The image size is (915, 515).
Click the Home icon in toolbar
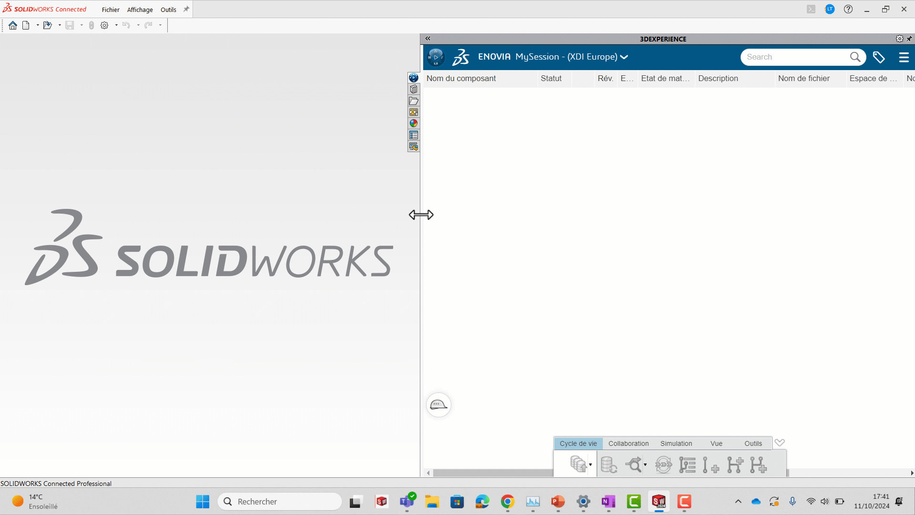(13, 25)
